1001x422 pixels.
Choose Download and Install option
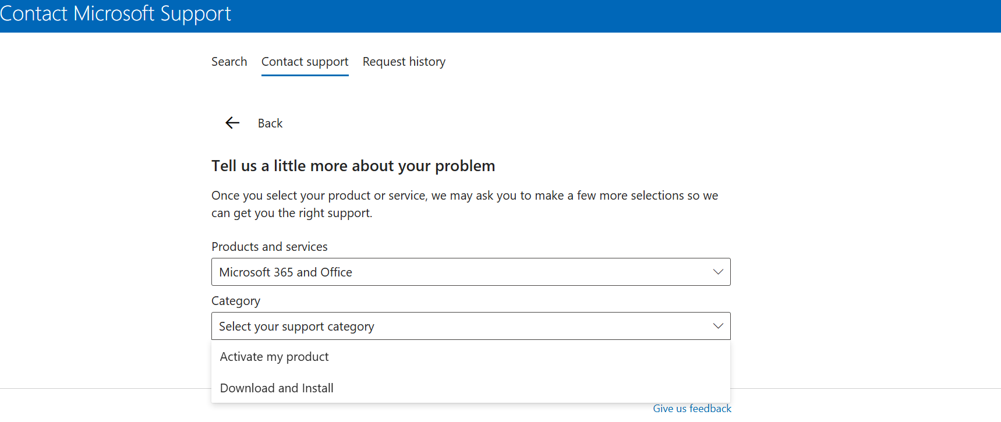tap(471, 388)
